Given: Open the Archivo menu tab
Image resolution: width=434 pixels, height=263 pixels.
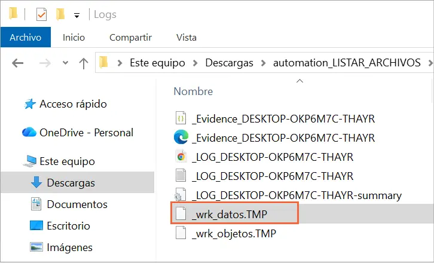Looking at the screenshot, I should pyautogui.click(x=25, y=37).
